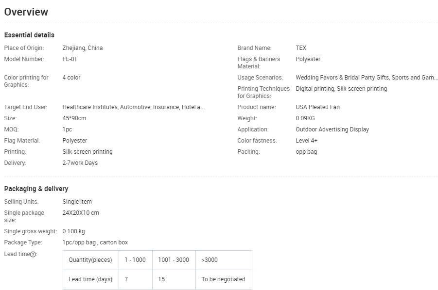
Task: Click the Lead time help question-mark icon
Action: click(33, 254)
